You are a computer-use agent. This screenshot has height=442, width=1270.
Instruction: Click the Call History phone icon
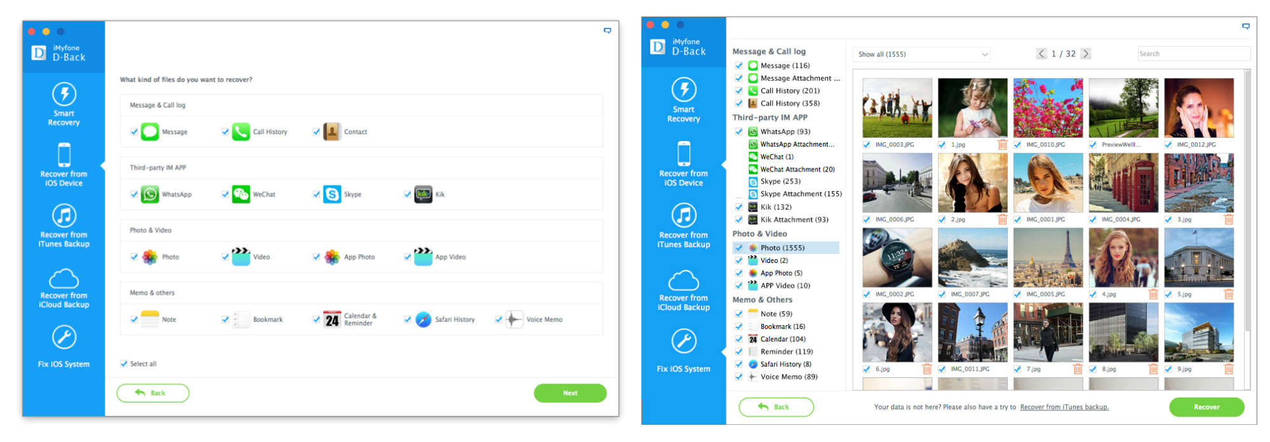(241, 131)
